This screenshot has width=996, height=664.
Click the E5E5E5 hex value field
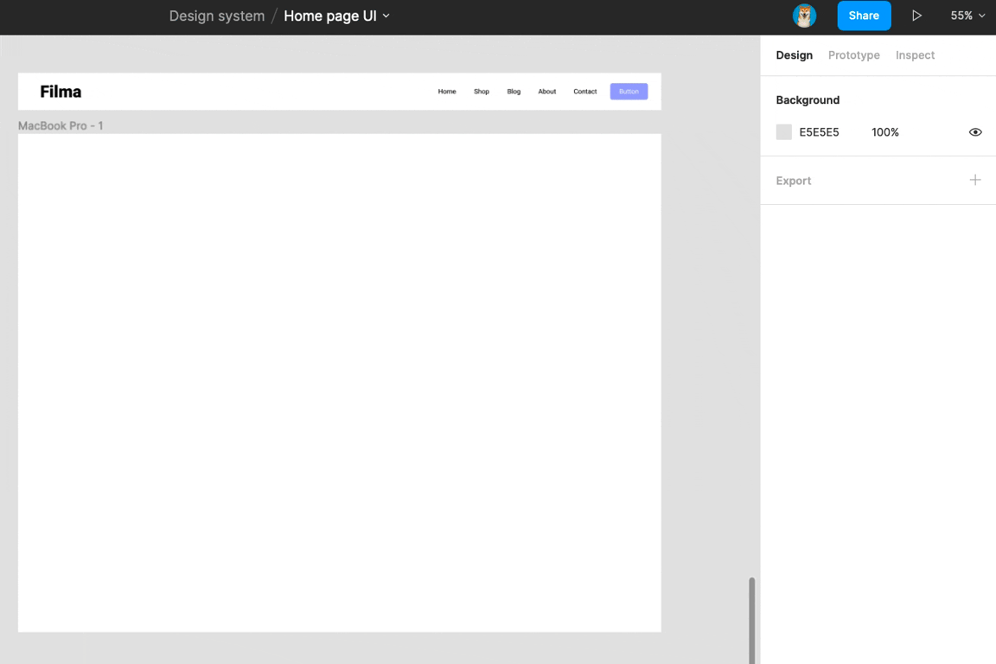[819, 132]
